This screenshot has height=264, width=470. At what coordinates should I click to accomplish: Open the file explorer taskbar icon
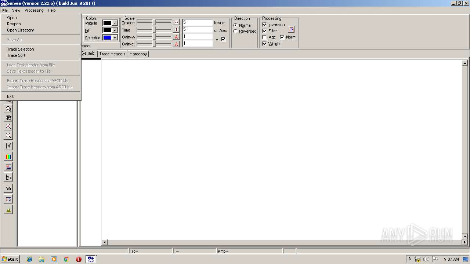click(41, 259)
